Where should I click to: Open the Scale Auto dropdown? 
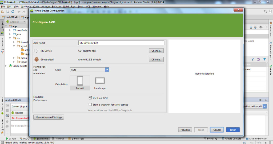tap(107, 70)
